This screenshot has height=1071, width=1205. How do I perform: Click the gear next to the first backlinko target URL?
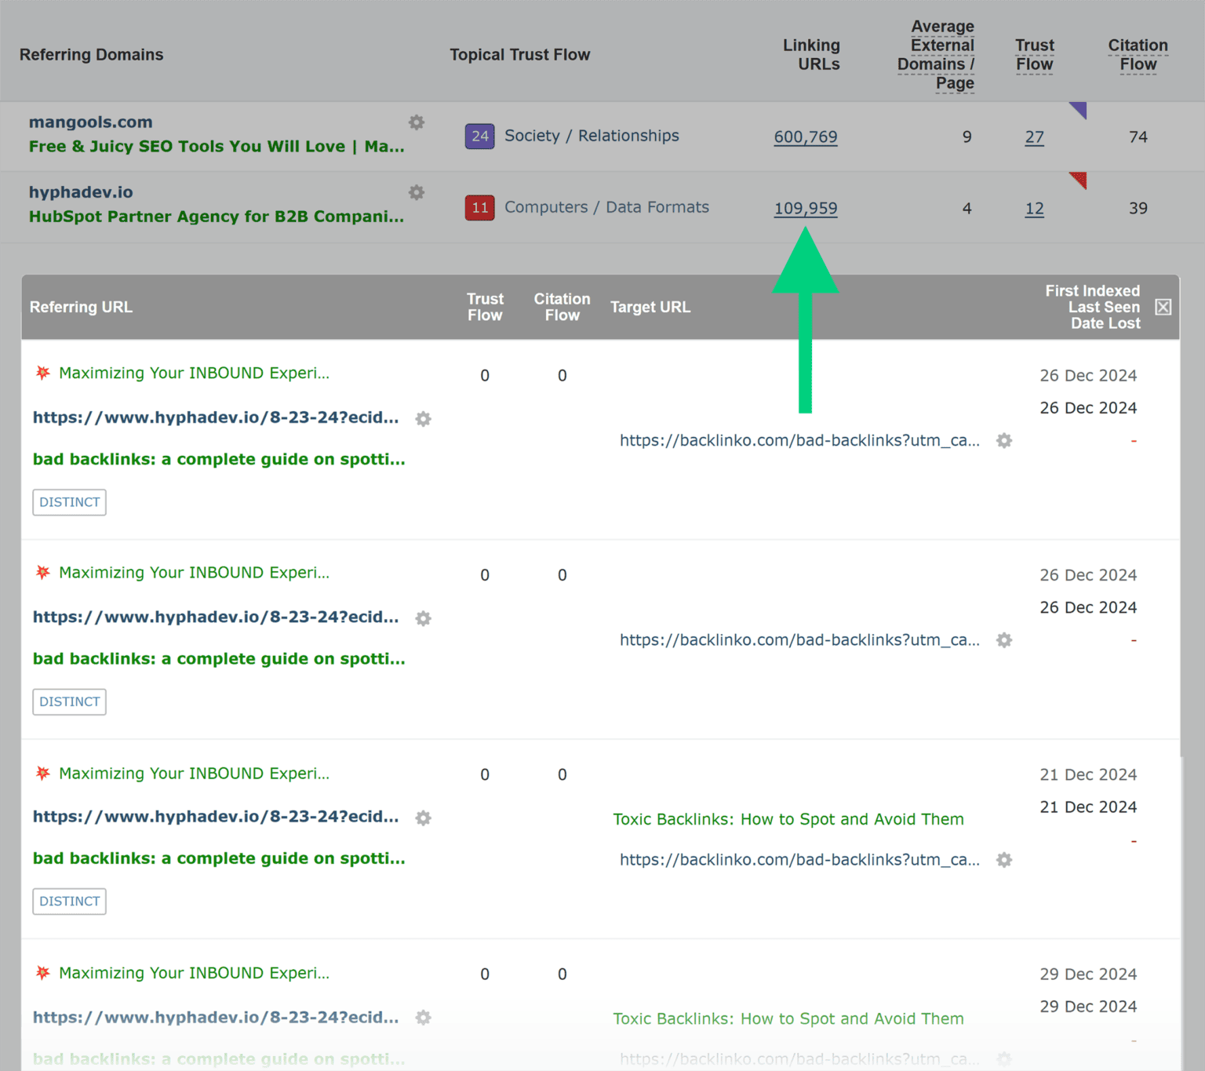[1004, 440]
